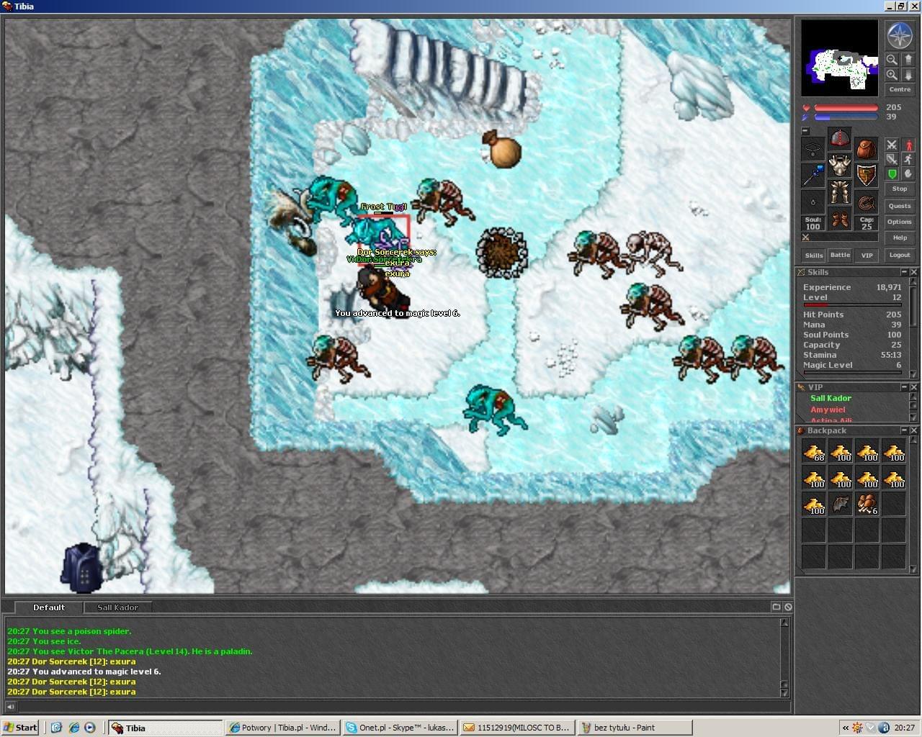
Task: Switch to the Sall Kador chat tab
Action: pos(117,607)
